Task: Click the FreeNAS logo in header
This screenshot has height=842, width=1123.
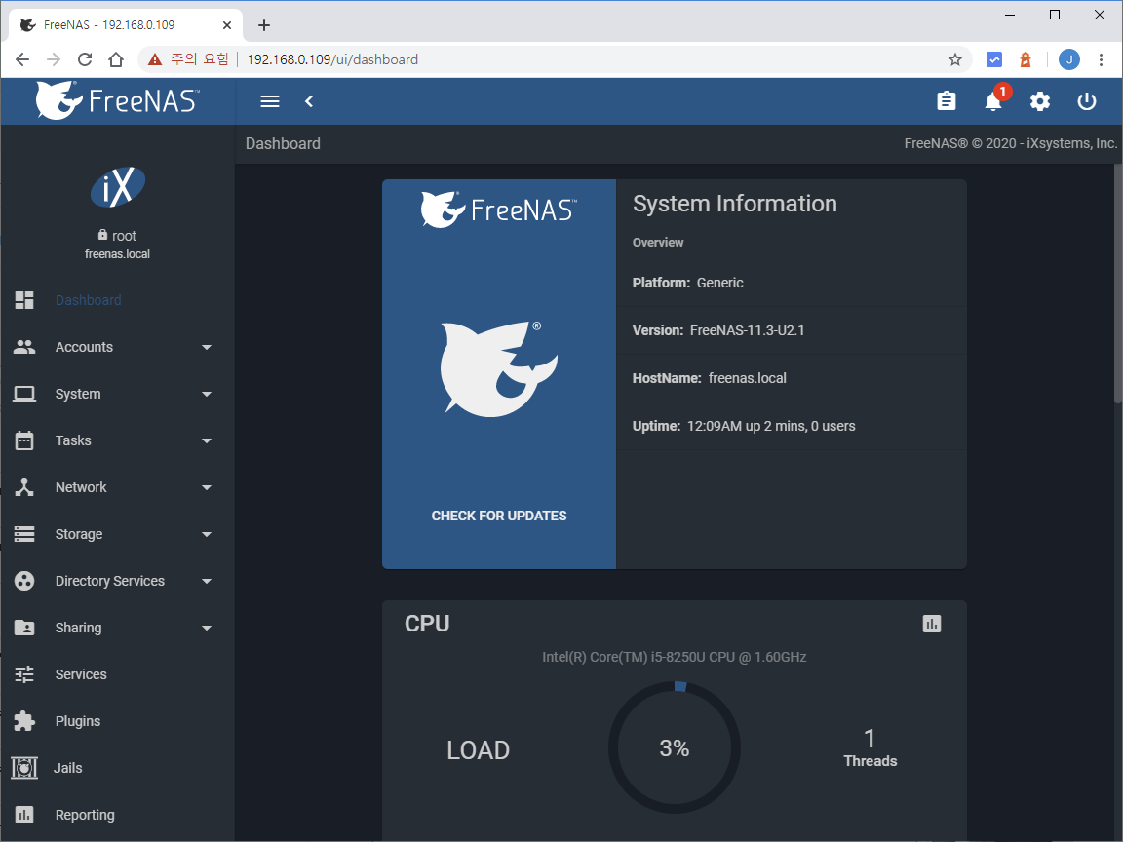Action: pos(117,100)
